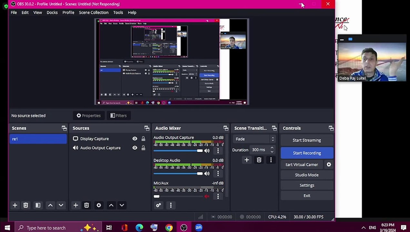Open source Properties button
This screenshot has height=232, width=410.
coord(89,116)
